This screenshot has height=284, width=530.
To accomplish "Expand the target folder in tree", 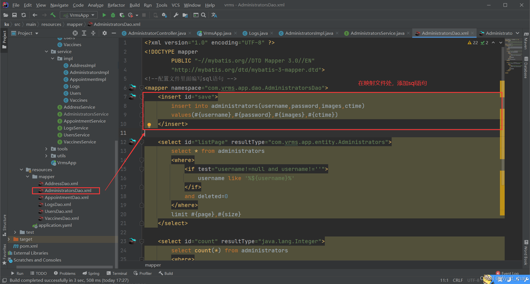I will pyautogui.click(x=9, y=239).
